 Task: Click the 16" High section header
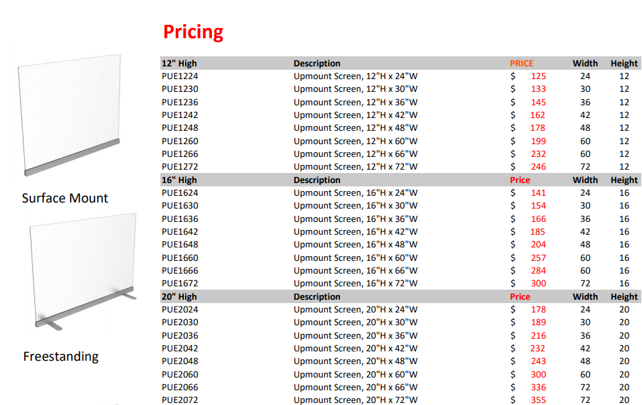[179, 180]
